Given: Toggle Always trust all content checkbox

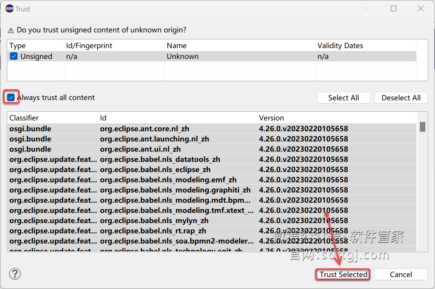Looking at the screenshot, I should pos(11,97).
